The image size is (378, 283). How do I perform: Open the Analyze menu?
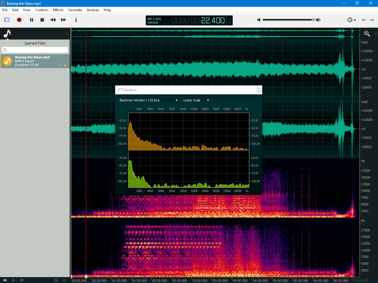pyautogui.click(x=93, y=10)
